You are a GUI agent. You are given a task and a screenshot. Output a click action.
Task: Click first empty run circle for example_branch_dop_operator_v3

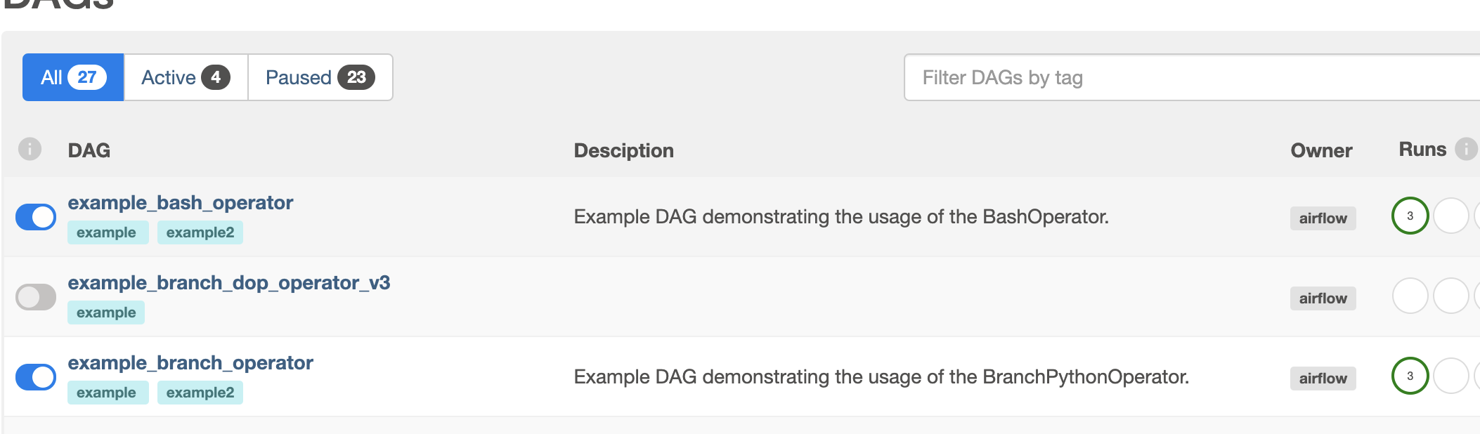[x=1410, y=296]
